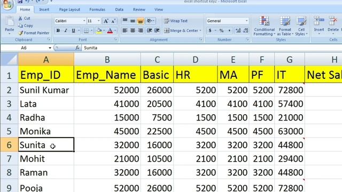Click the insert function fx icon
This screenshot has height=192, width=342.
point(77,47)
